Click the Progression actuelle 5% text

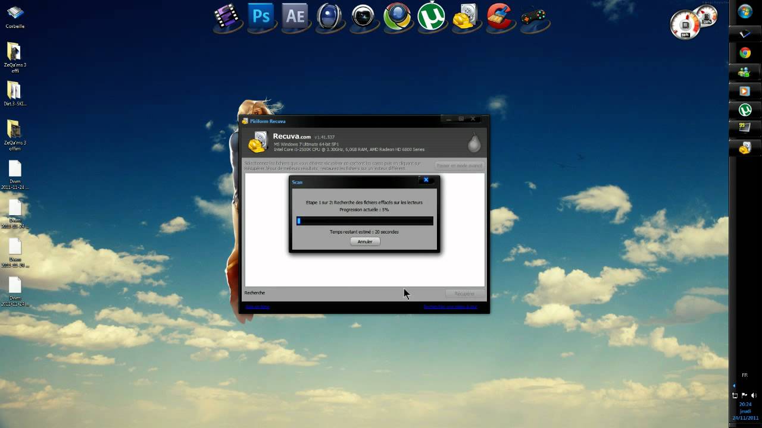coord(364,210)
